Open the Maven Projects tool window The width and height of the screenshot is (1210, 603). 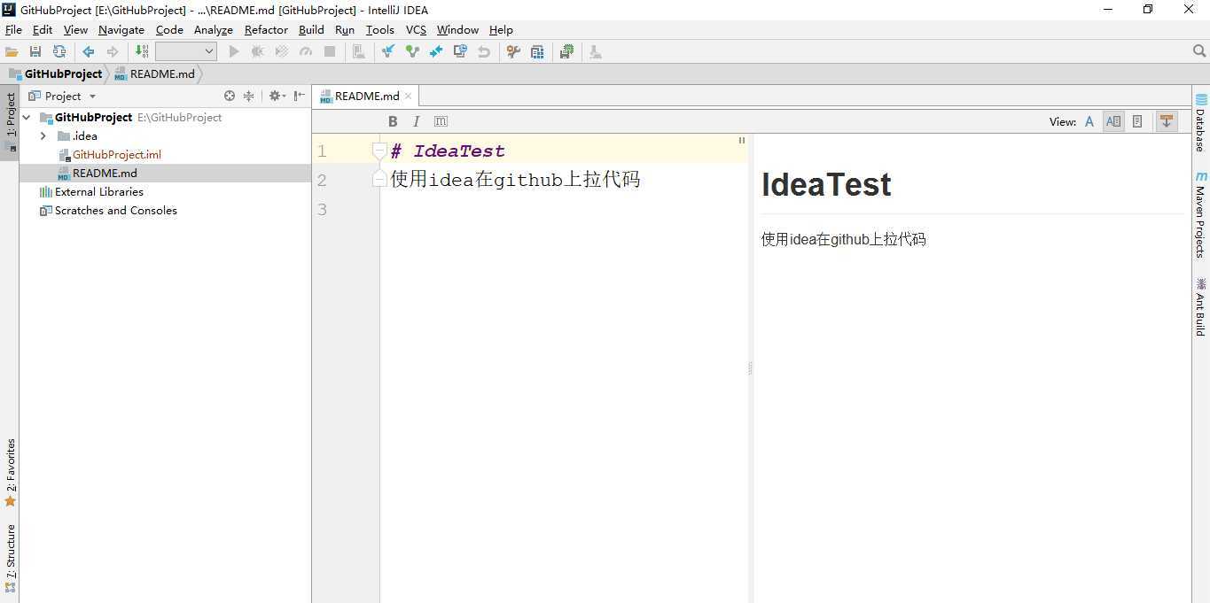pos(1201,215)
